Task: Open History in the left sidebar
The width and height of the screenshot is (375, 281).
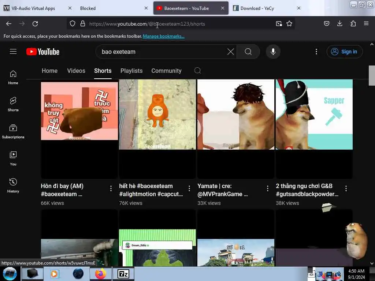Action: point(13,186)
